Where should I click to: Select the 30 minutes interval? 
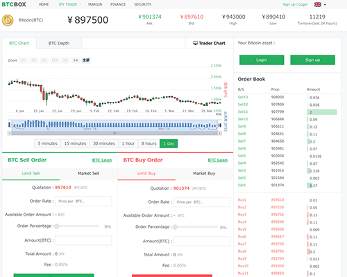[x=104, y=143]
